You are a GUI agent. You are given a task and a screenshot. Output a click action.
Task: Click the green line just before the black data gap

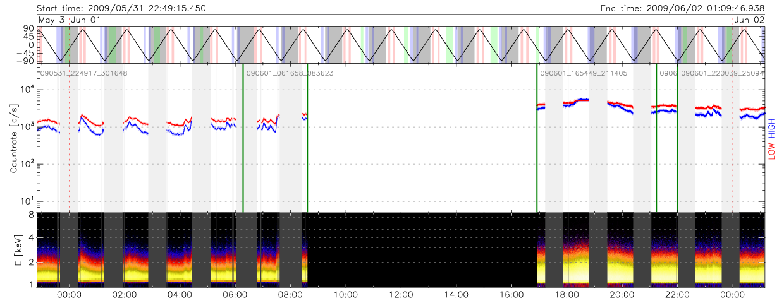[x=307, y=138]
